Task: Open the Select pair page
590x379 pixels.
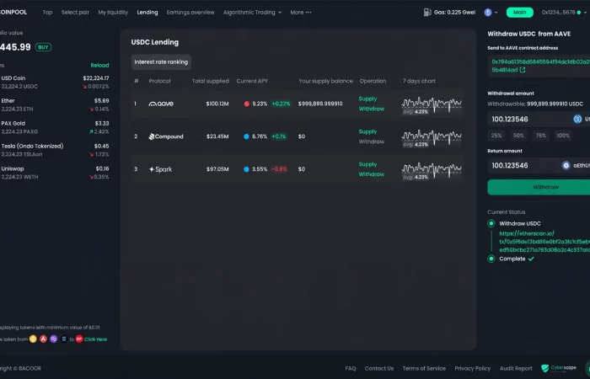Action: [x=75, y=13]
